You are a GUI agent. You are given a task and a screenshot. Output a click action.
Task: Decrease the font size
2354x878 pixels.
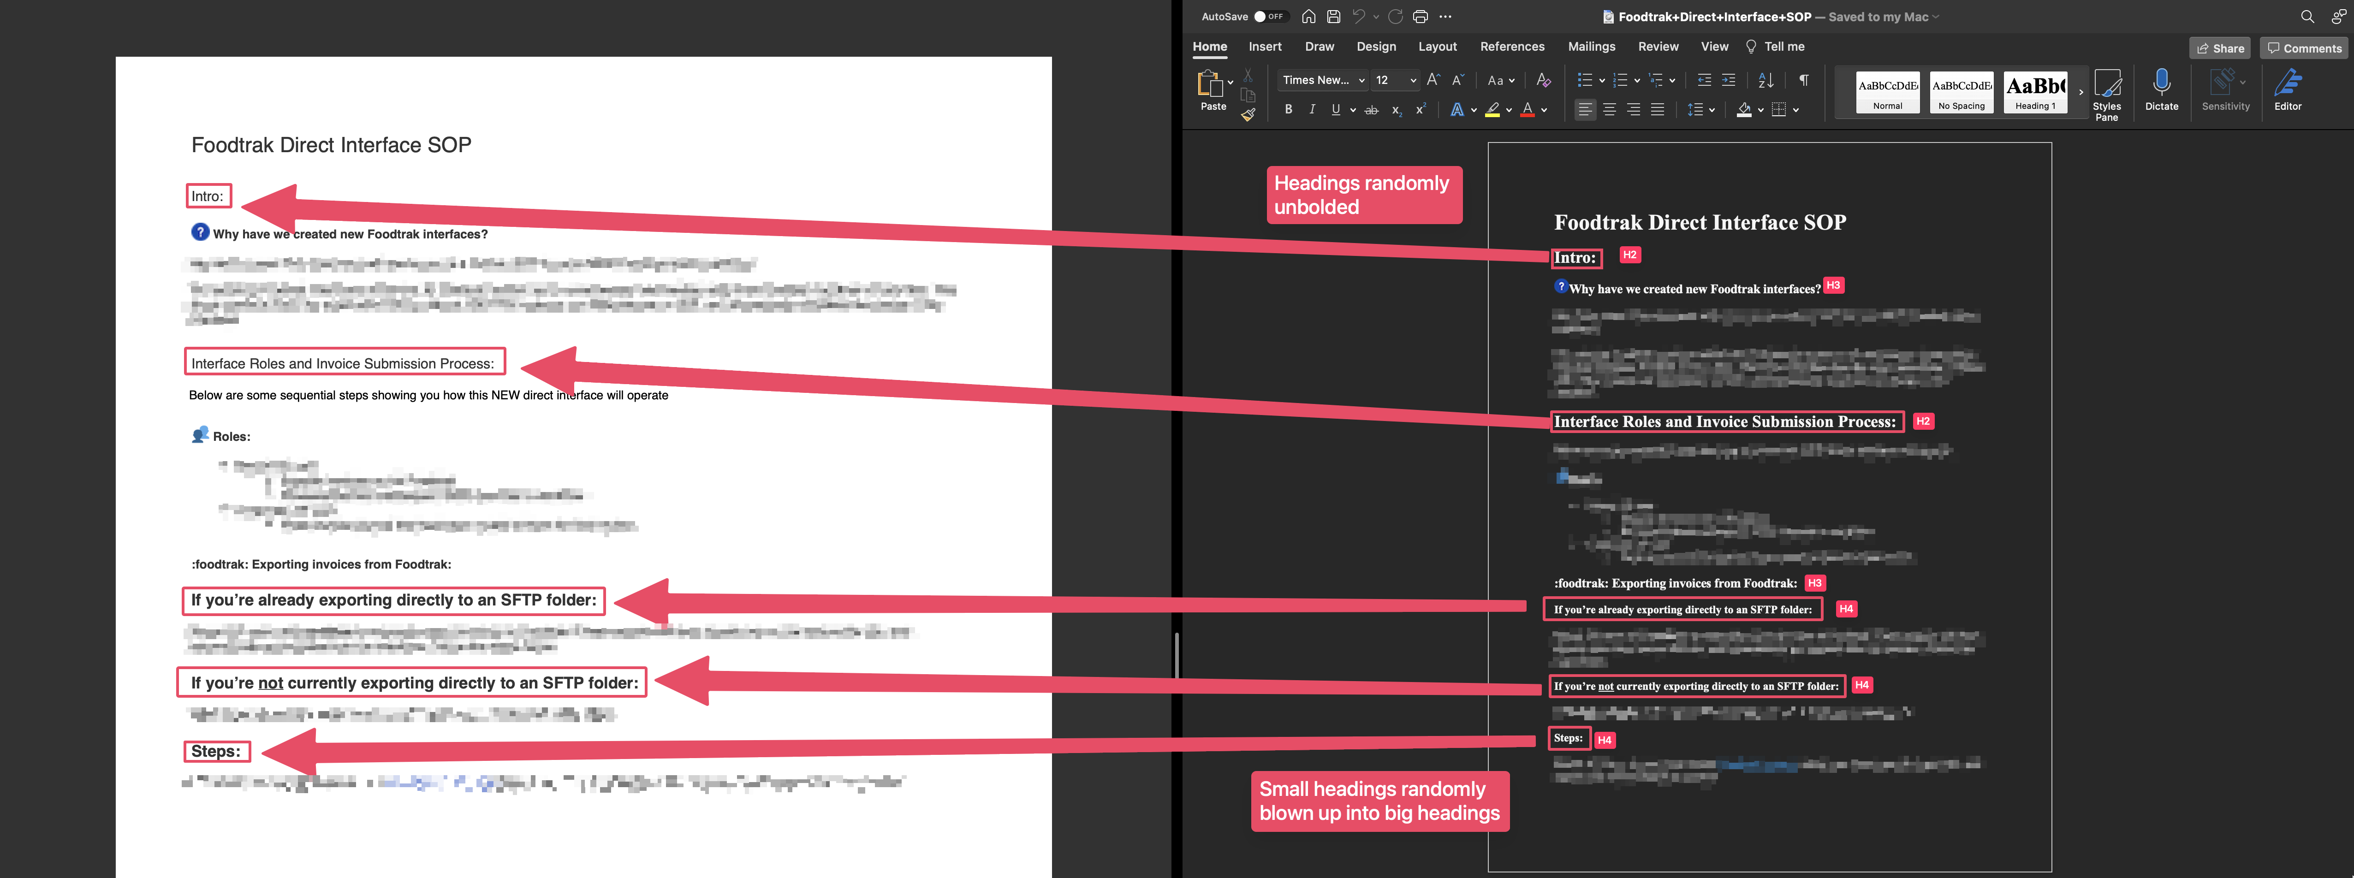(1457, 80)
